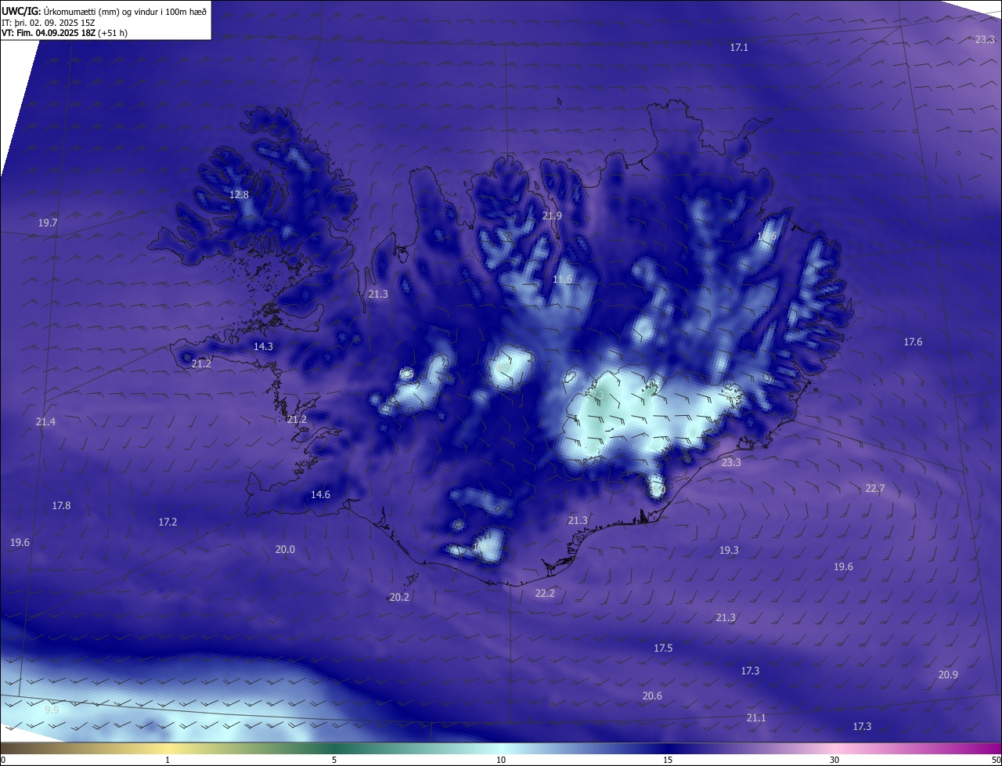The width and height of the screenshot is (1002, 766).
Task: Click the wind speed label 21.9
Action: [553, 215]
